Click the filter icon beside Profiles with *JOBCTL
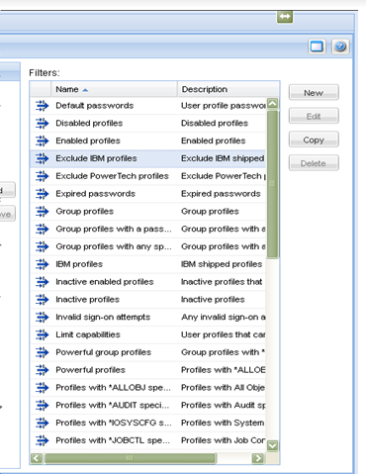366x474 pixels. click(x=42, y=440)
